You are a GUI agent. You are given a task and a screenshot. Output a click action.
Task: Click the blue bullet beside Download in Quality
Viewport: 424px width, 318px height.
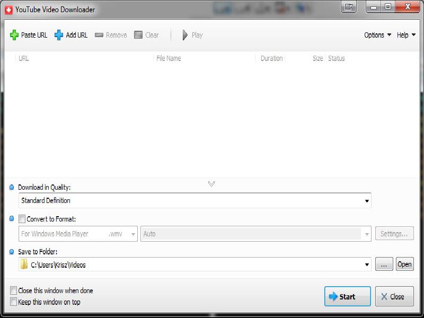12,187
